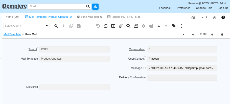Click the Copy Record icon
This screenshot has width=230, height=104.
pyautogui.click(x=71, y=26)
